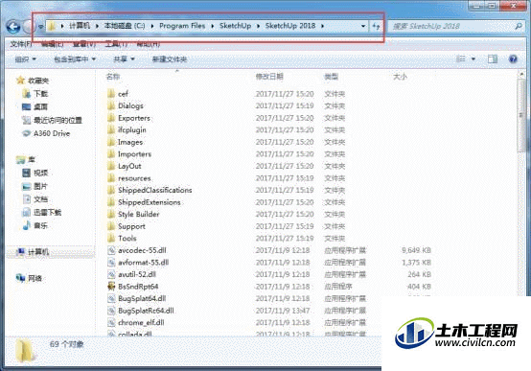531x371 pixels.
Task: Select the LayOut folder icon
Action: pos(111,166)
